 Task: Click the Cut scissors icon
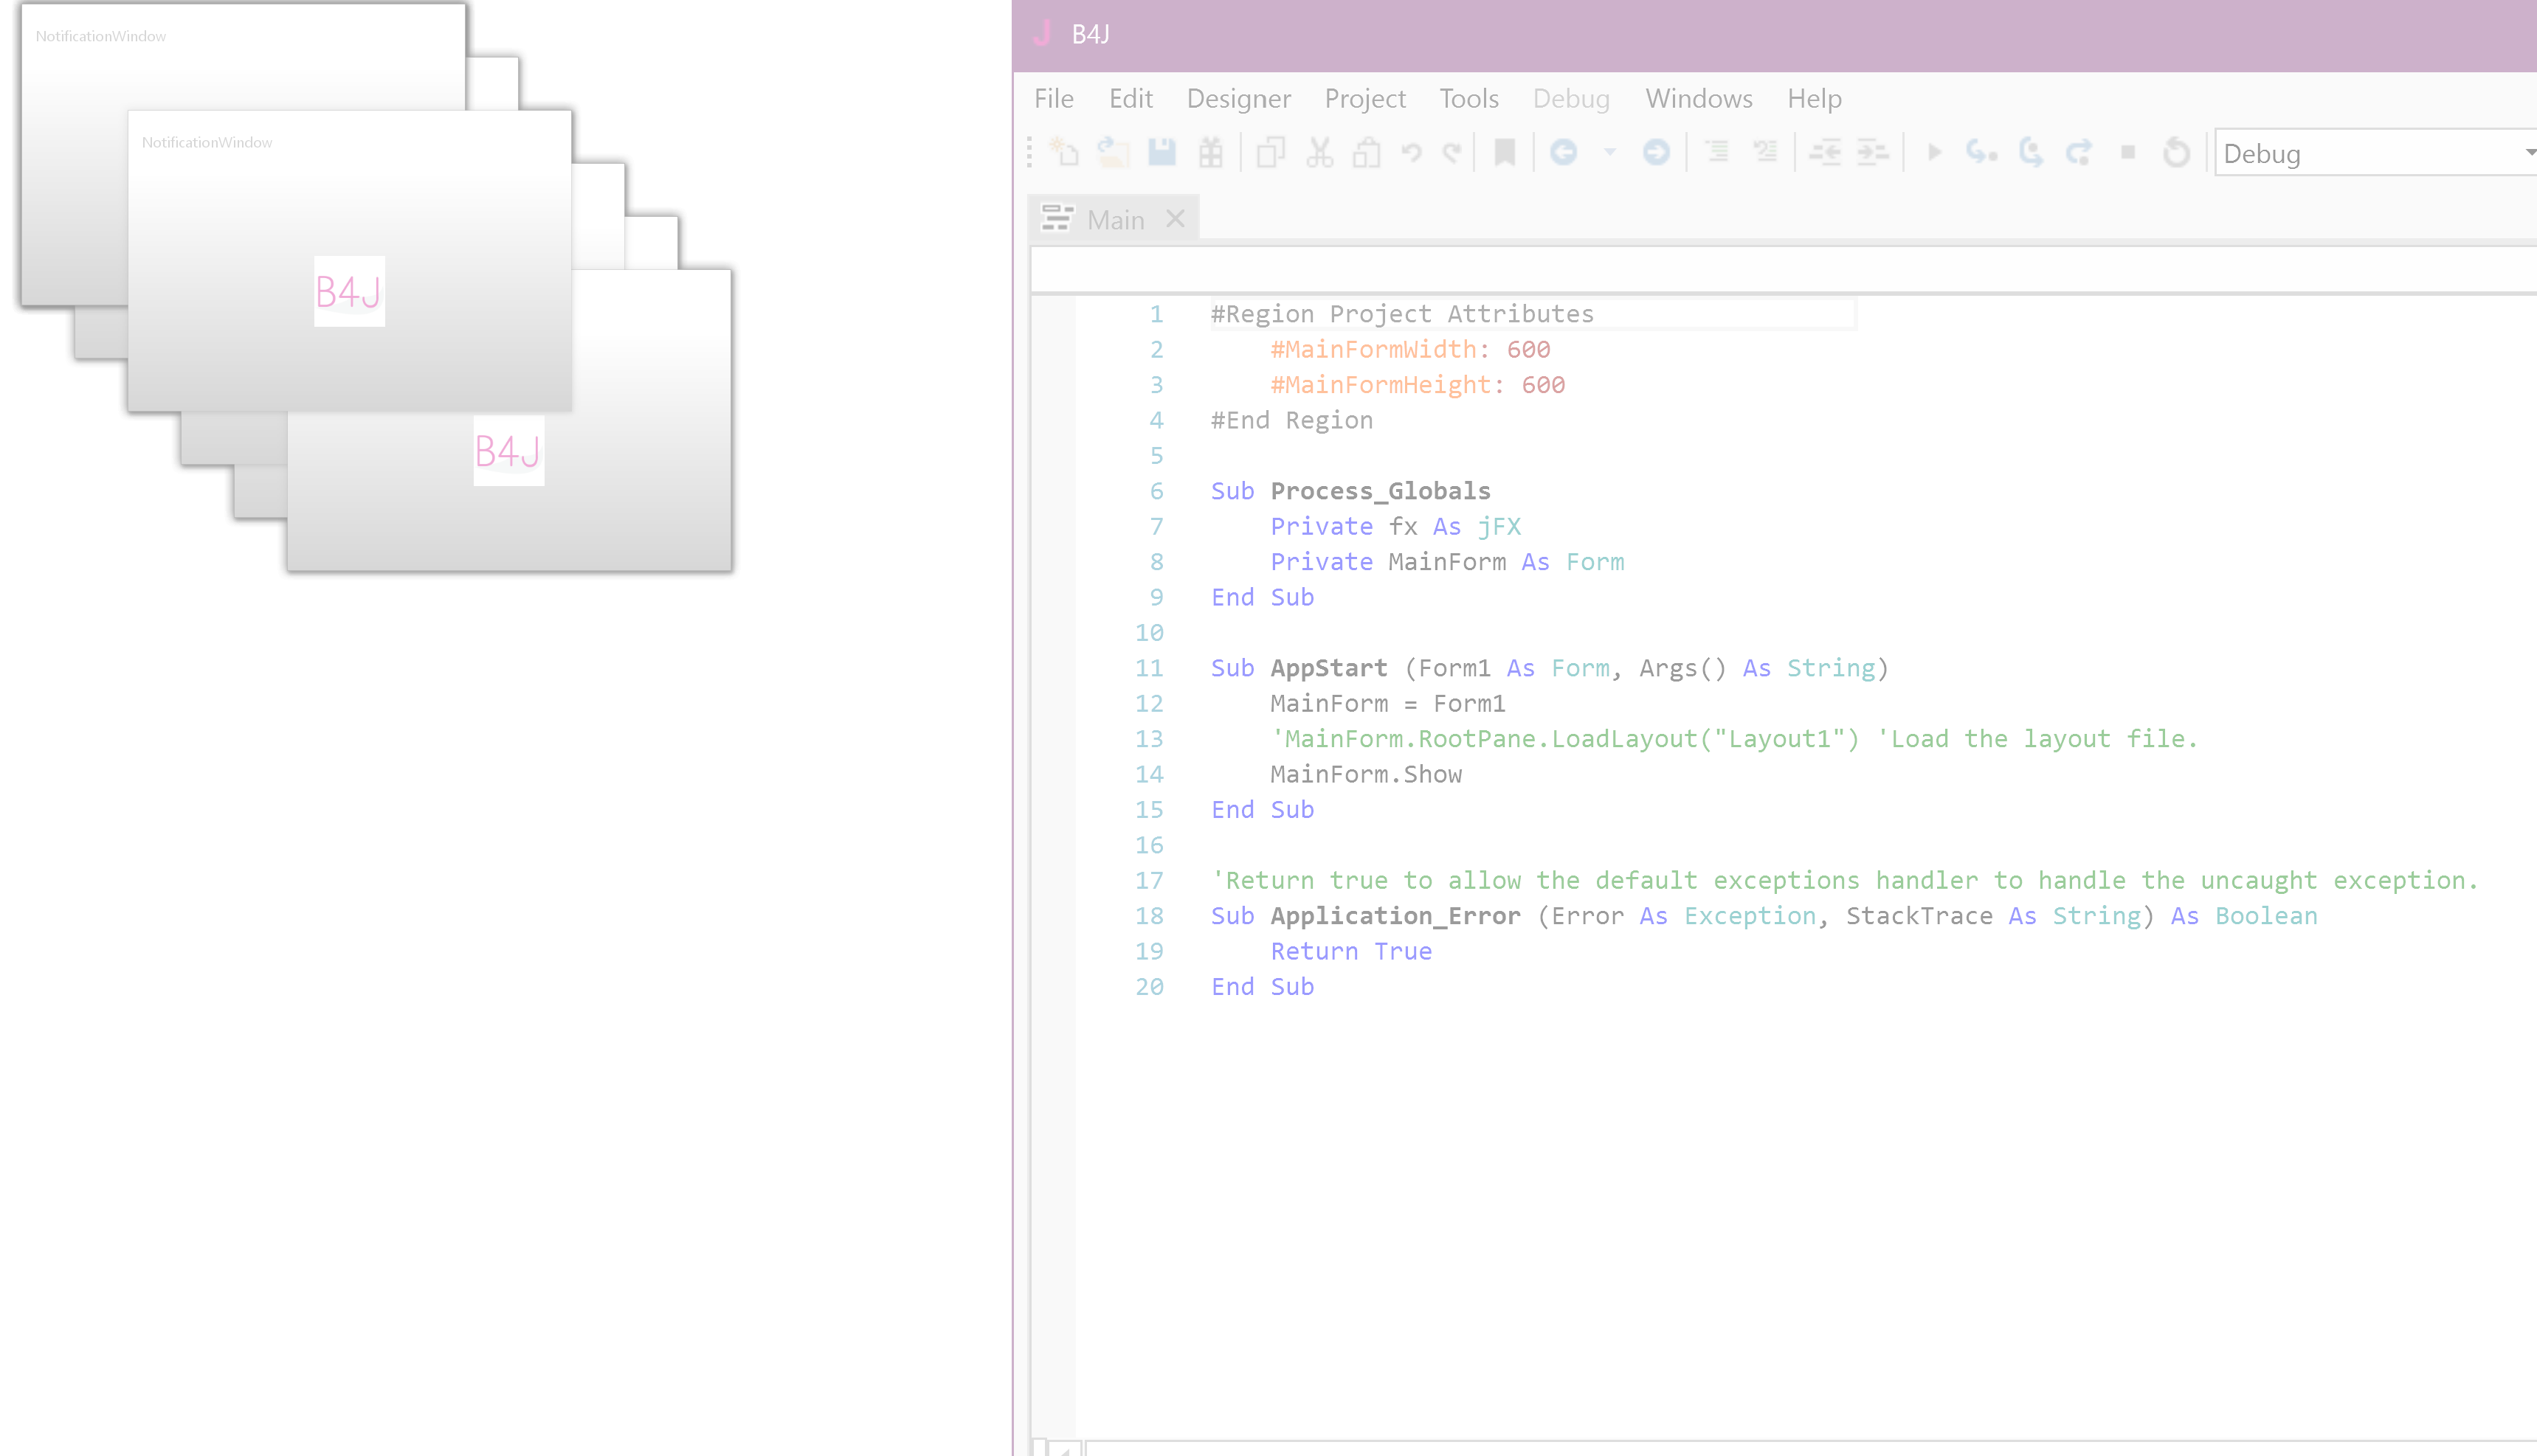coord(1319,153)
